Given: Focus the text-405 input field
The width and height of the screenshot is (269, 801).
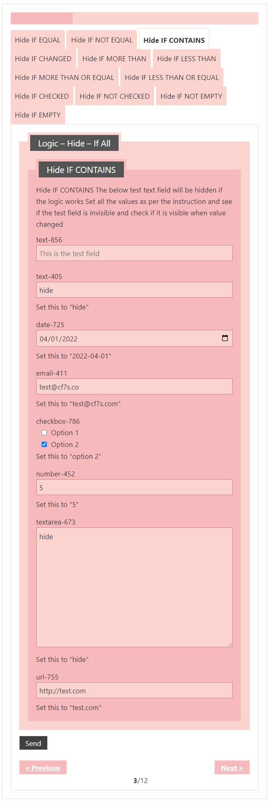Looking at the screenshot, I should point(134,290).
